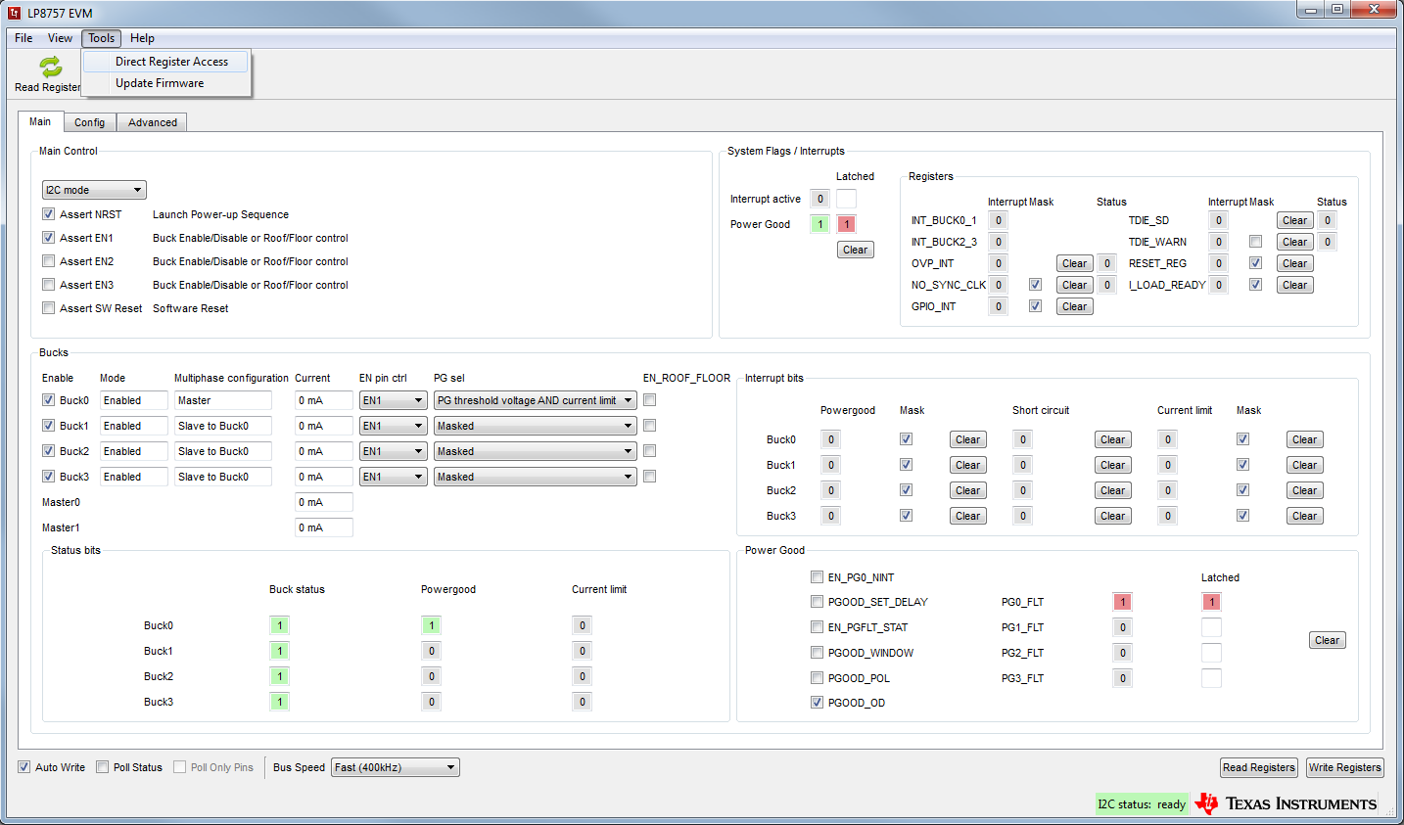Clear the latched Power Good flag

(856, 250)
